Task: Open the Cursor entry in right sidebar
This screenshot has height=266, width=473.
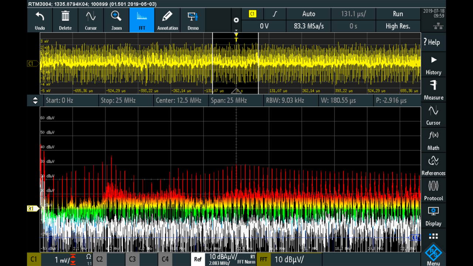Action: [x=433, y=115]
